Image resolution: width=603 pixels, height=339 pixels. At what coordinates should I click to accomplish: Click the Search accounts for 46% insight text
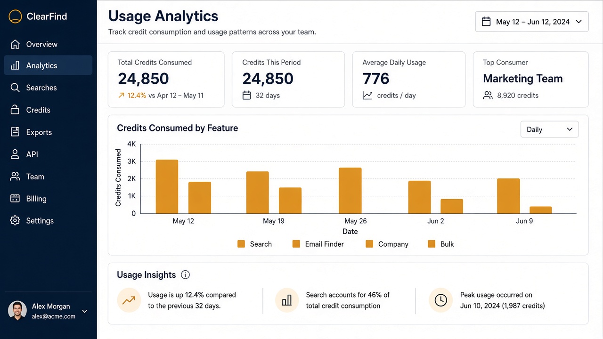(348, 300)
